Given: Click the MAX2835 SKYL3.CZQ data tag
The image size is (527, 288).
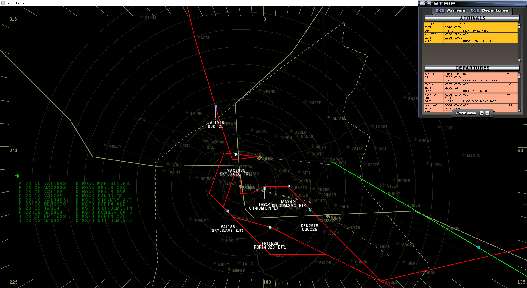Looking at the screenshot, I should pos(236,172).
